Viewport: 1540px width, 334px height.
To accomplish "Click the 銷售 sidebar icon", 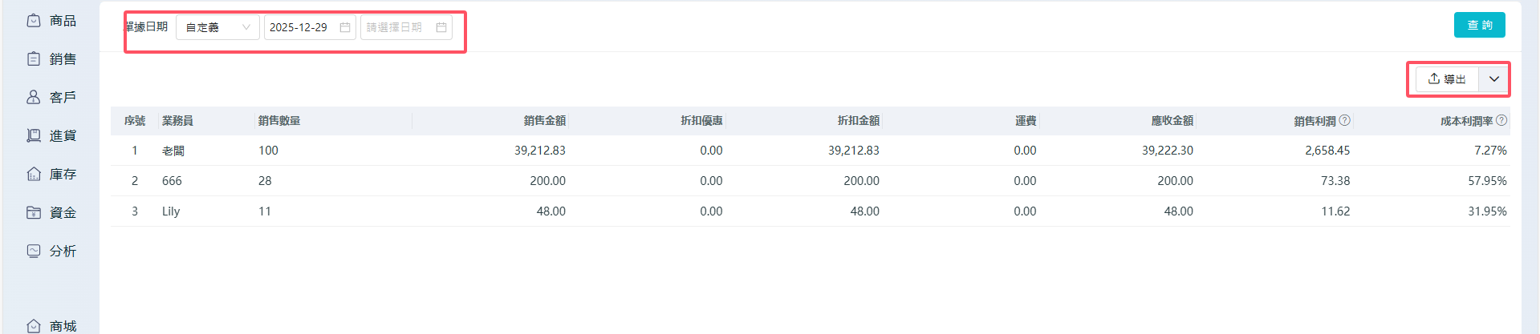I will [34, 59].
